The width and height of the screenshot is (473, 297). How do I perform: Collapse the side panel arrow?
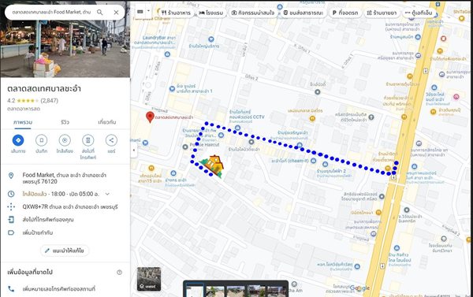tap(134, 150)
